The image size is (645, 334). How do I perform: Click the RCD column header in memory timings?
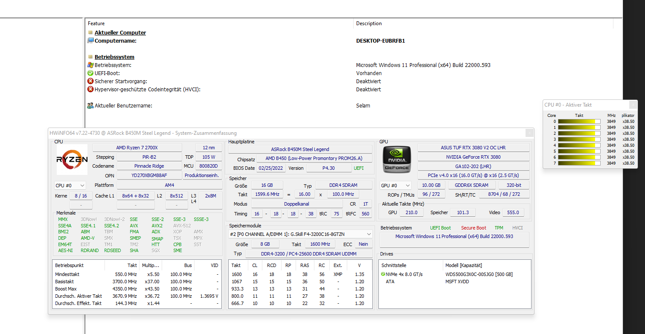point(271,265)
